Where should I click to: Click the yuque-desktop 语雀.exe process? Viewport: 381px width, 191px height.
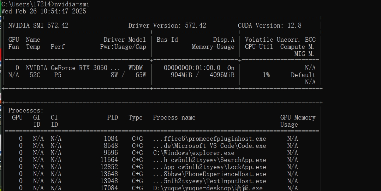[x=208, y=188]
